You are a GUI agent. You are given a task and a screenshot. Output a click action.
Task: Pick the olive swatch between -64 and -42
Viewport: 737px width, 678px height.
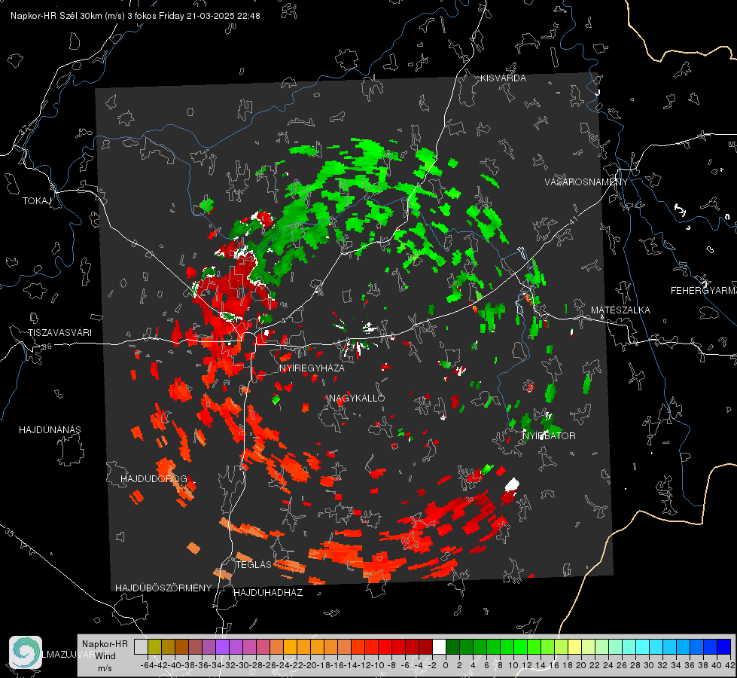pos(154,647)
